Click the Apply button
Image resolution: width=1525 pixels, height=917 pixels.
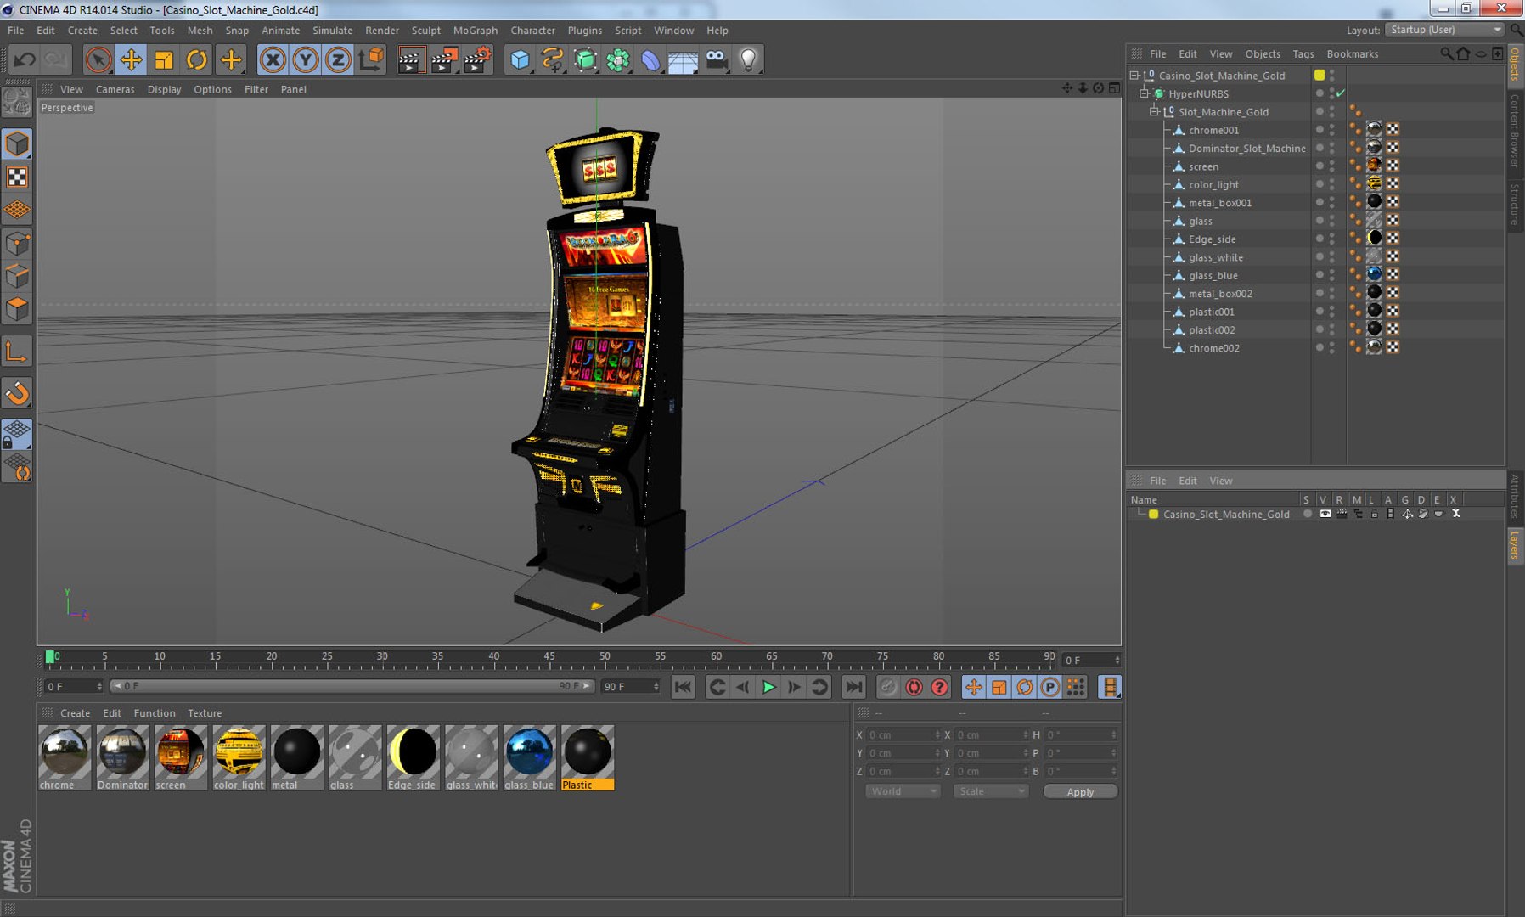point(1080,791)
